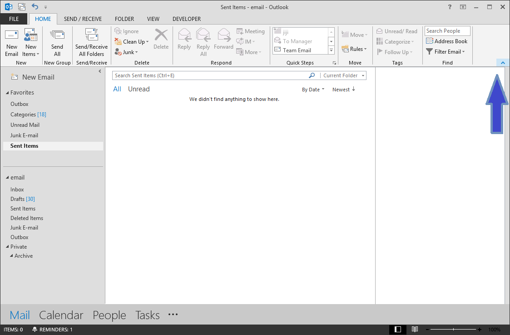Viewport: 510px width, 335px height.
Task: Switch to the FOLDER tab
Action: [x=124, y=19]
